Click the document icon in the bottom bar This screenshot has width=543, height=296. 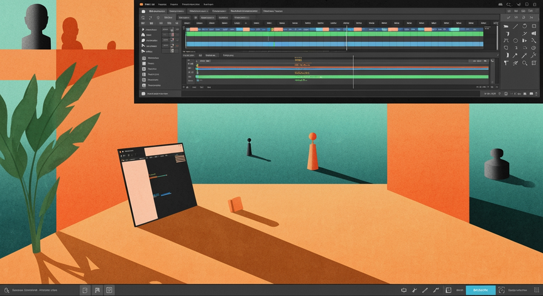[x=85, y=290]
